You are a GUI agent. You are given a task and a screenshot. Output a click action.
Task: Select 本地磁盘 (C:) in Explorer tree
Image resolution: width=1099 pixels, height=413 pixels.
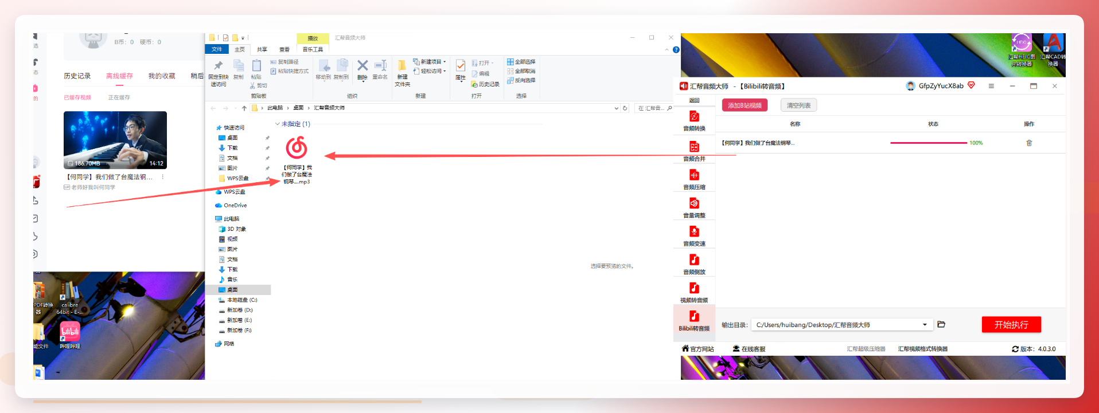click(238, 300)
